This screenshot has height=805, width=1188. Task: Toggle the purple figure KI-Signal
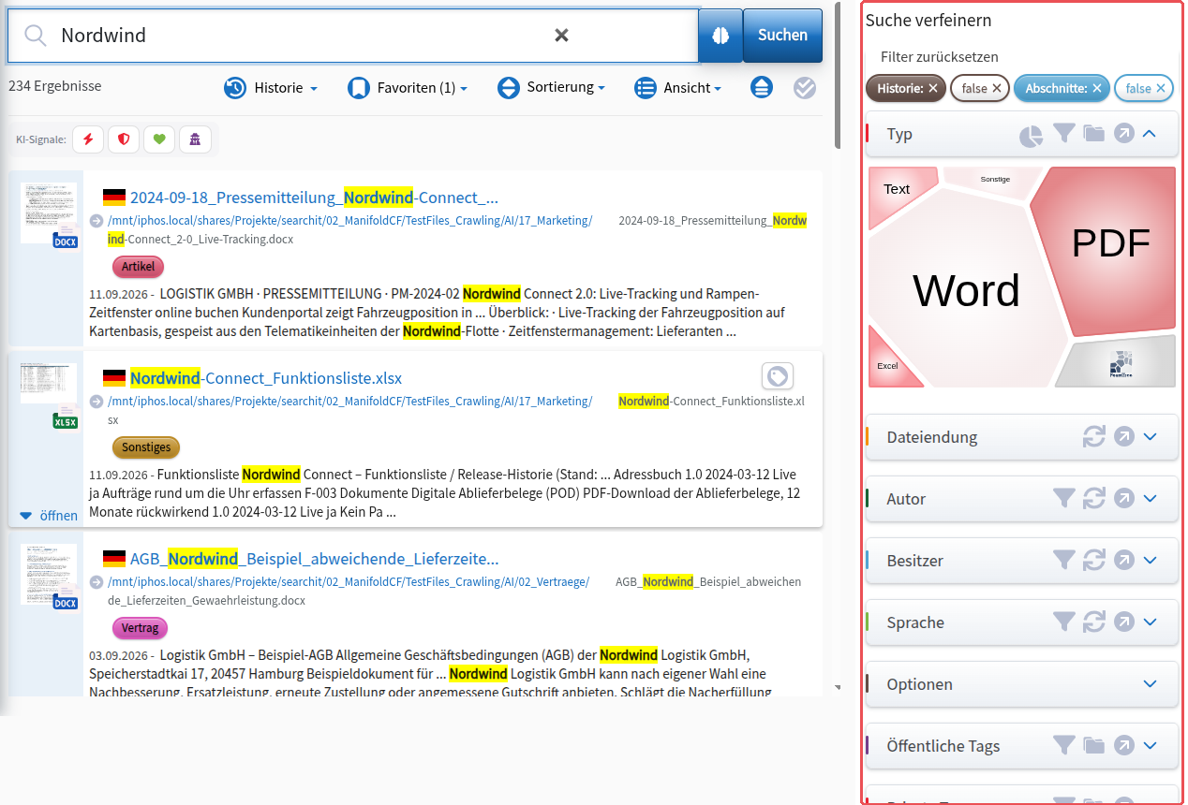tap(195, 139)
